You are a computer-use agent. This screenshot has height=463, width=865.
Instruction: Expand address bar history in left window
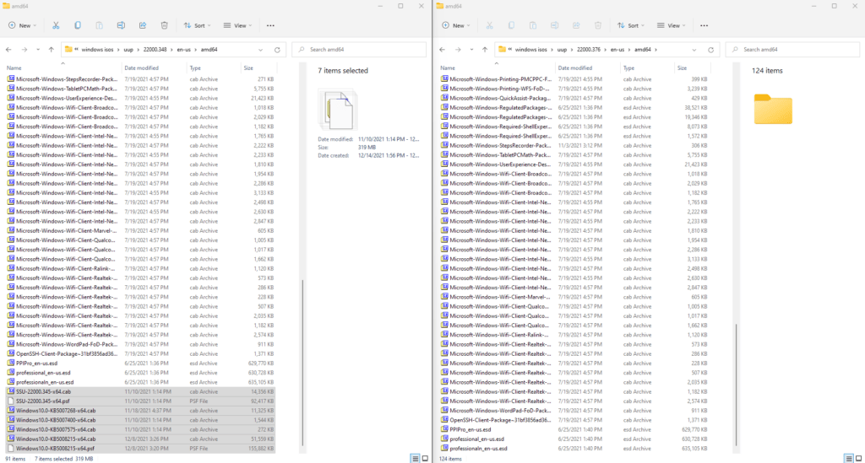tap(260, 50)
